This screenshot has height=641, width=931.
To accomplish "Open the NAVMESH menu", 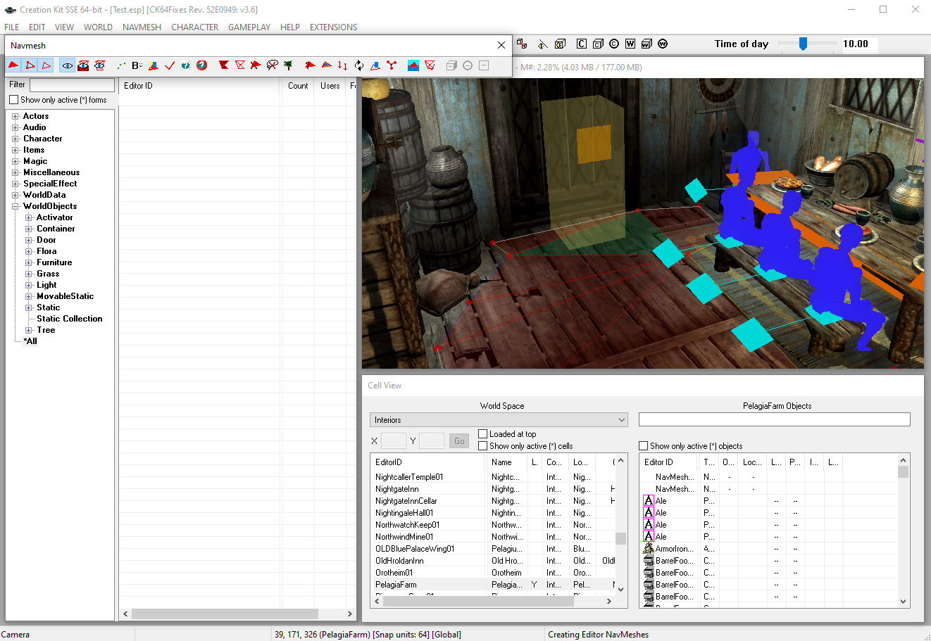I will [x=142, y=27].
